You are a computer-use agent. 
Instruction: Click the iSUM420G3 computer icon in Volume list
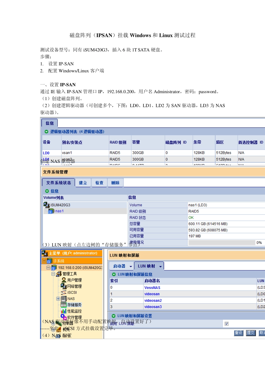tap(47, 205)
